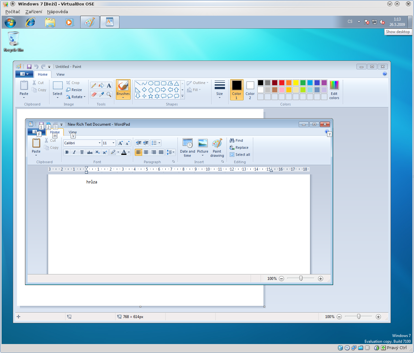Screen dimensions: 414x353
Task: Switch to the Home tab in Paint
Action: [43, 74]
